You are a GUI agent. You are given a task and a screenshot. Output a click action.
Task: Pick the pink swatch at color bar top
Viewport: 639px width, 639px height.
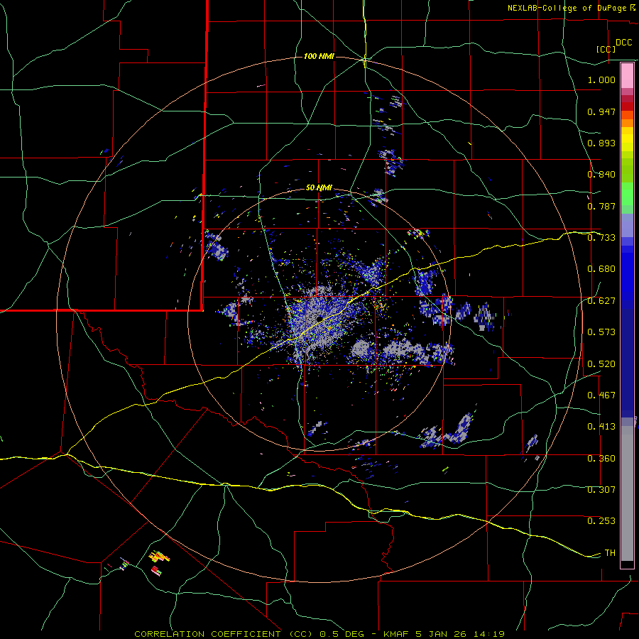point(627,75)
